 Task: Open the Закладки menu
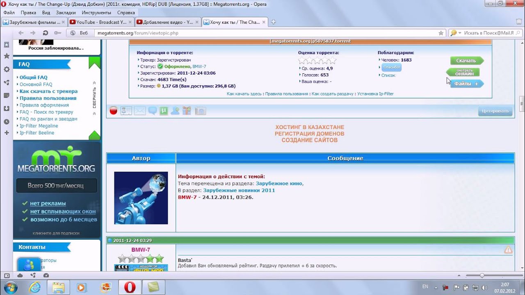[x=66, y=13]
